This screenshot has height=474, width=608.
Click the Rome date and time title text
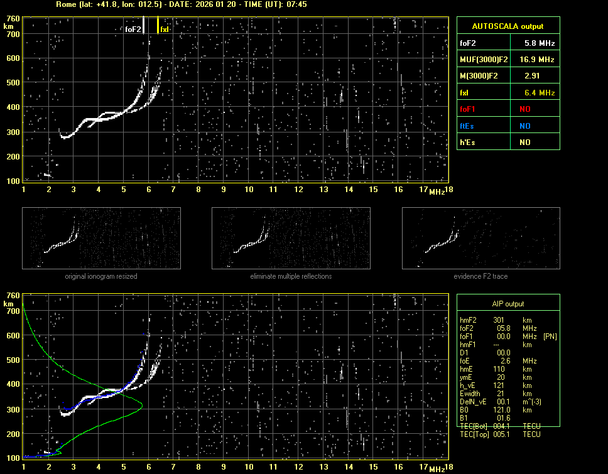(x=182, y=4)
